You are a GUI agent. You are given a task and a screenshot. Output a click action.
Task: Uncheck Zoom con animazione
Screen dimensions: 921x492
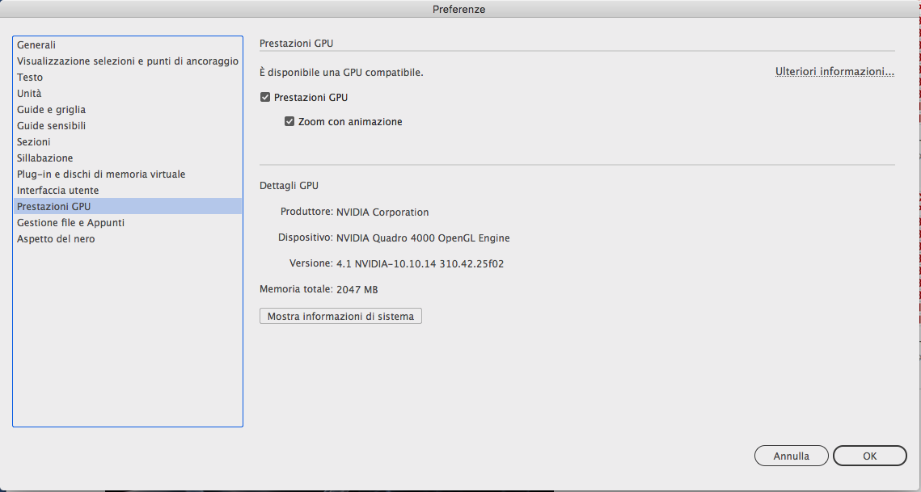click(289, 122)
